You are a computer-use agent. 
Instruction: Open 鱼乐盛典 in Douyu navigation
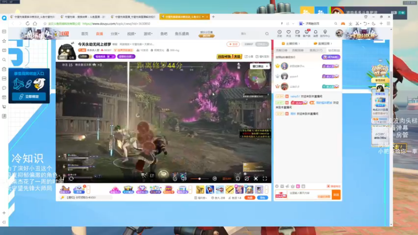(x=182, y=34)
